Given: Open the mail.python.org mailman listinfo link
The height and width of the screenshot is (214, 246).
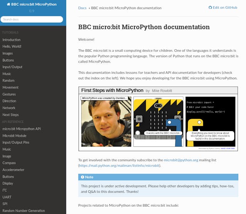Looking at the screenshot, I should click(119, 165).
